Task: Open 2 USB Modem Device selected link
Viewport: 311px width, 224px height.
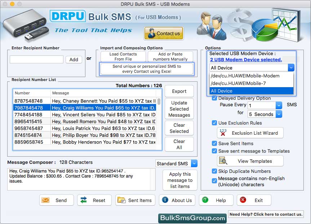Action: [x=246, y=60]
